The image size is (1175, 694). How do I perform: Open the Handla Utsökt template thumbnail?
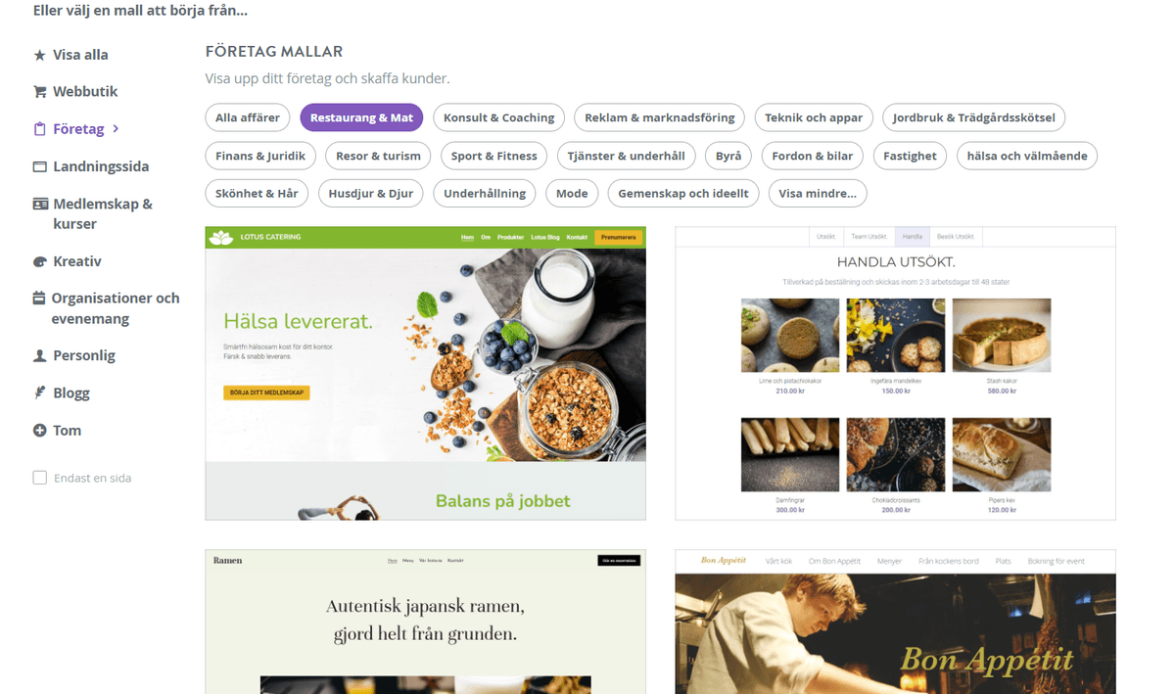896,374
